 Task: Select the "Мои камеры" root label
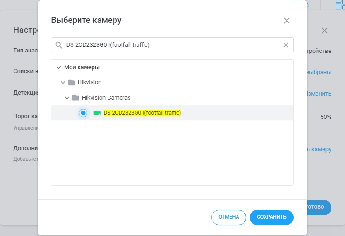82,67
